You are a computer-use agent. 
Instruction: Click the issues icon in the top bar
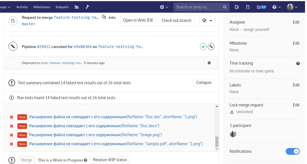pos(237,7)
